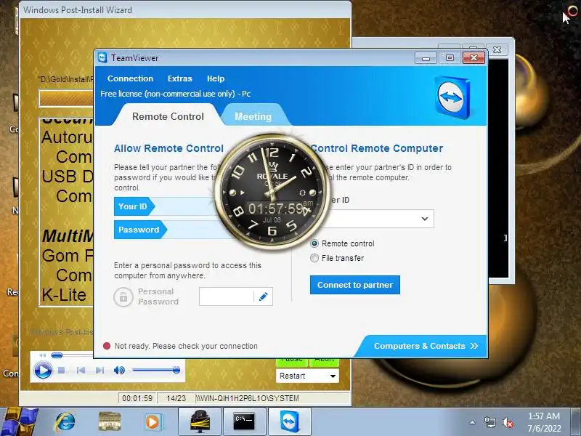Click the network tray icon

click(x=489, y=422)
